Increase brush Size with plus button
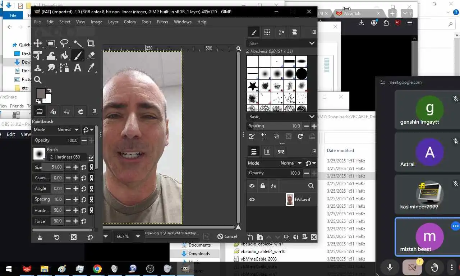 pyautogui.click(x=76, y=167)
